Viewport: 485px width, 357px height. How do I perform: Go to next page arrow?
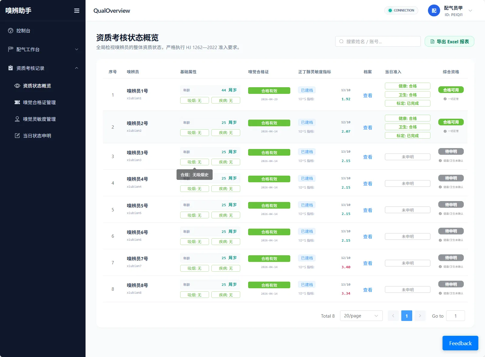coord(420,316)
